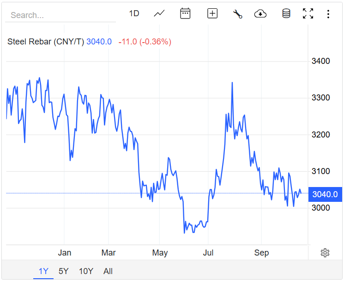This screenshot has width=344, height=281.
Task: Select the 1Y time range tab
Action: 43,271
